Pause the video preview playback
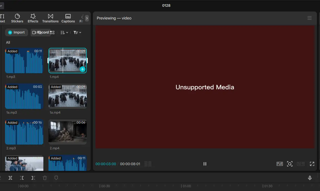This screenshot has height=191, width=320. (205, 164)
